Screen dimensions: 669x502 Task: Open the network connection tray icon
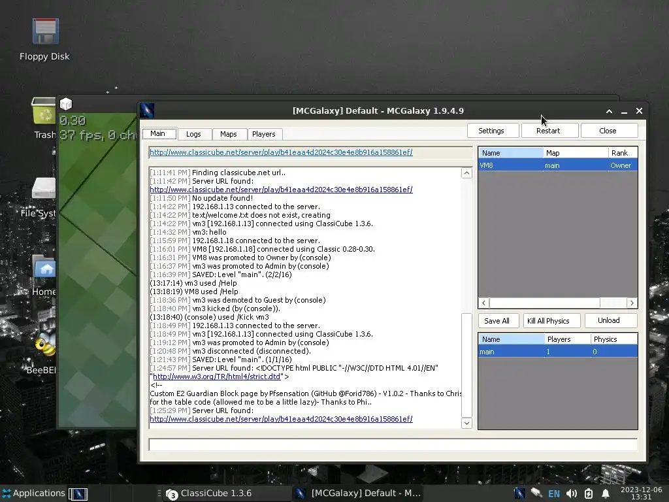coord(536,494)
